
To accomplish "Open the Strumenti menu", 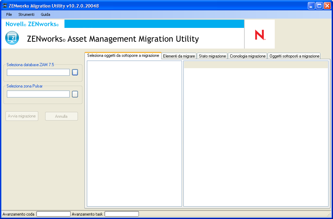I will coord(26,14).
